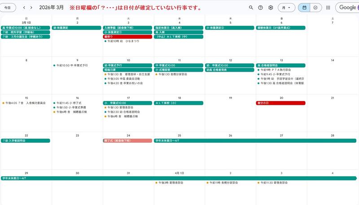Go to previous month arrow
Screen dimensions: 359x205
point(24,8)
